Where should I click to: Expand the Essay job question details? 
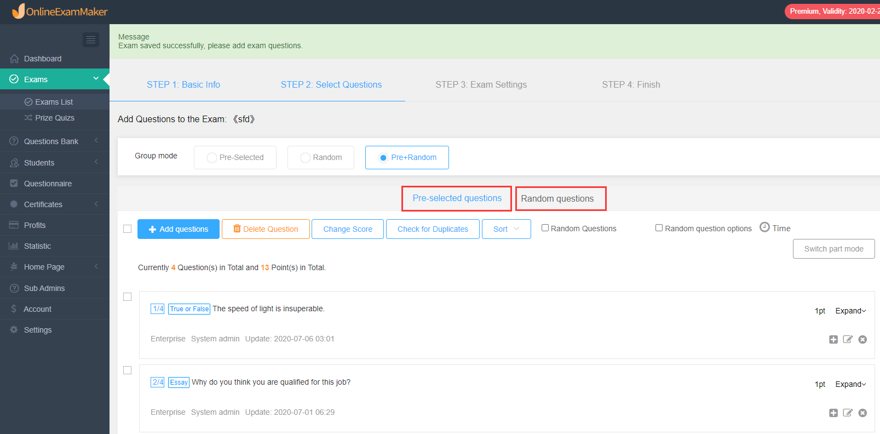(850, 384)
